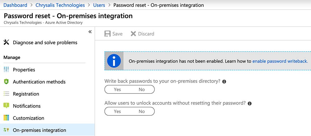Select Yes for write back passwords

(x=117, y=90)
